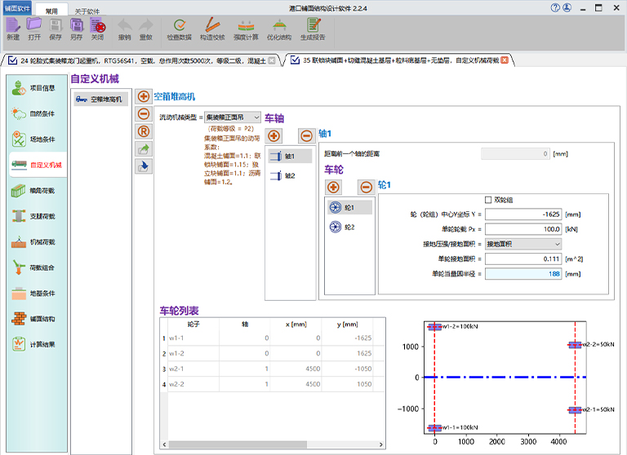Screen dimensions: 627x455
Task: Switch to the 关于软件 ribbon tab
Action: (x=88, y=11)
